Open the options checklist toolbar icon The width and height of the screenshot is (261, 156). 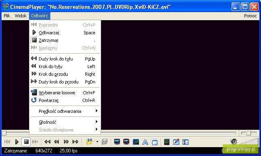click(185, 142)
